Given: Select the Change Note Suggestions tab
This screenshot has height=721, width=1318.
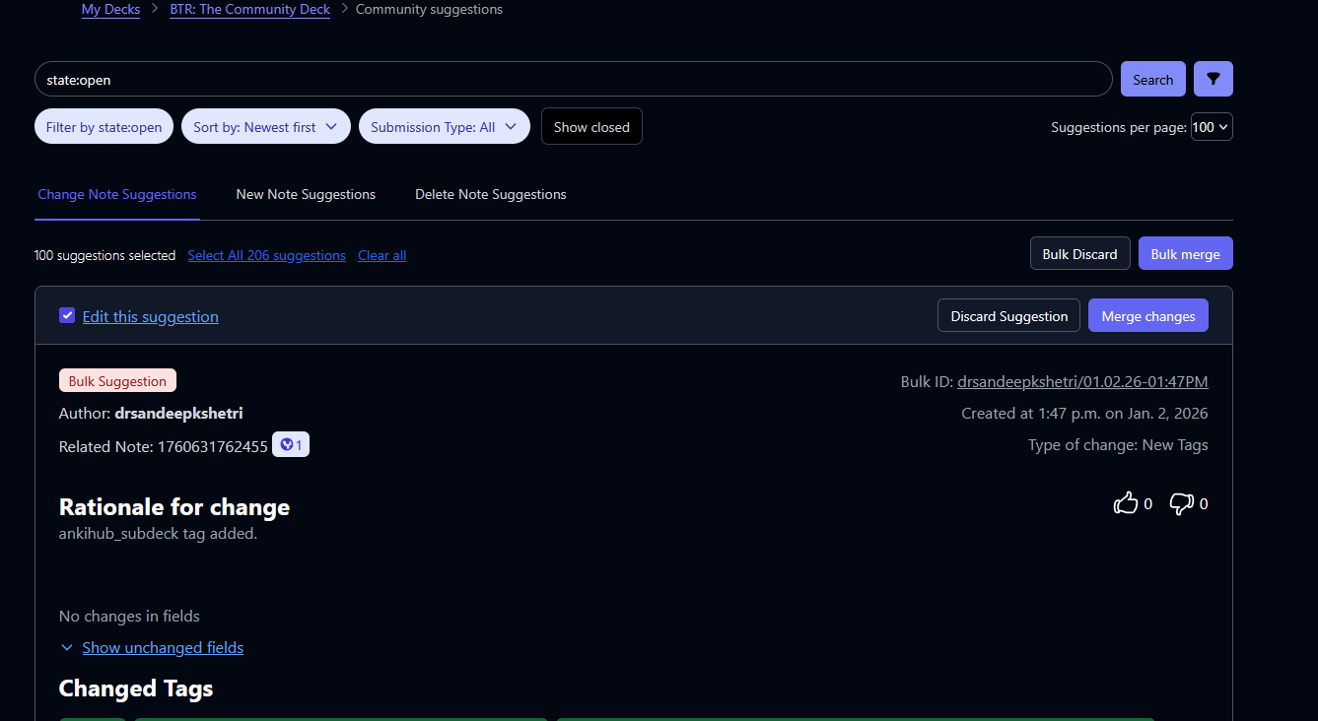Looking at the screenshot, I should pyautogui.click(x=117, y=194).
